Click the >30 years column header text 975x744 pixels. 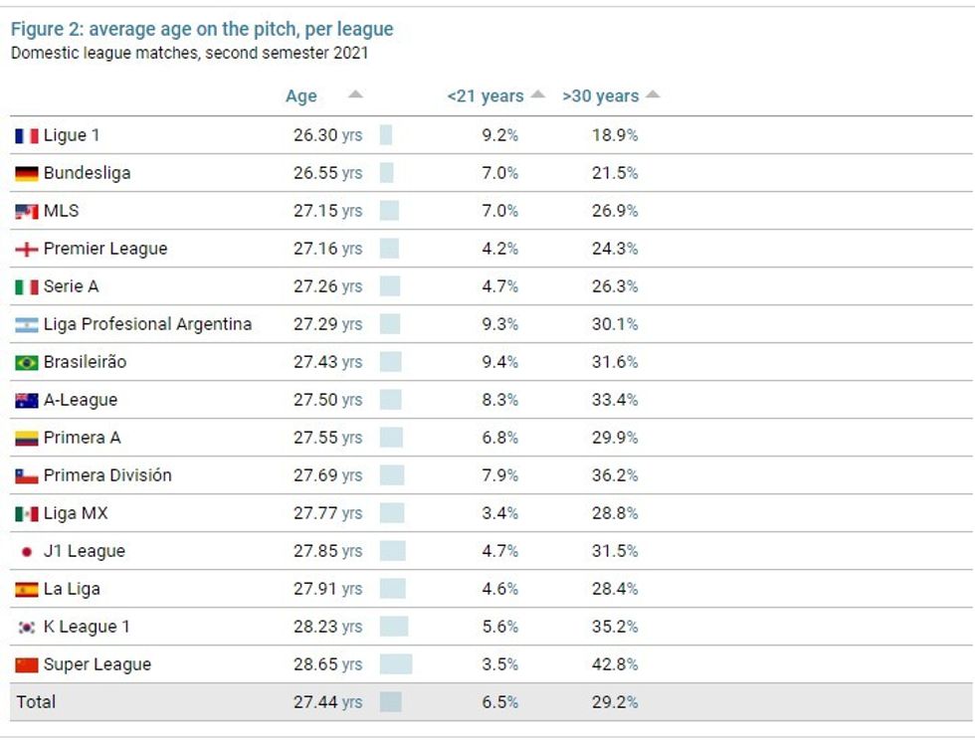click(x=601, y=96)
